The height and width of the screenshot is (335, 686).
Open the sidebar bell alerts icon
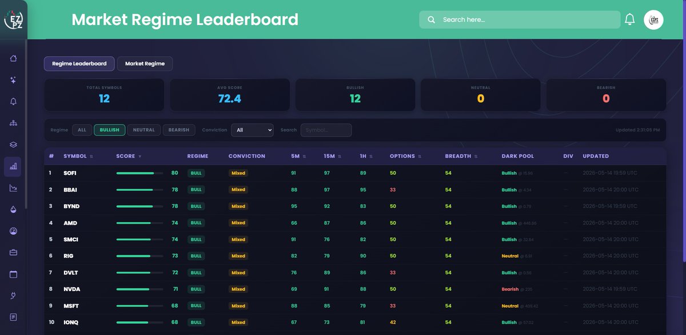point(13,102)
